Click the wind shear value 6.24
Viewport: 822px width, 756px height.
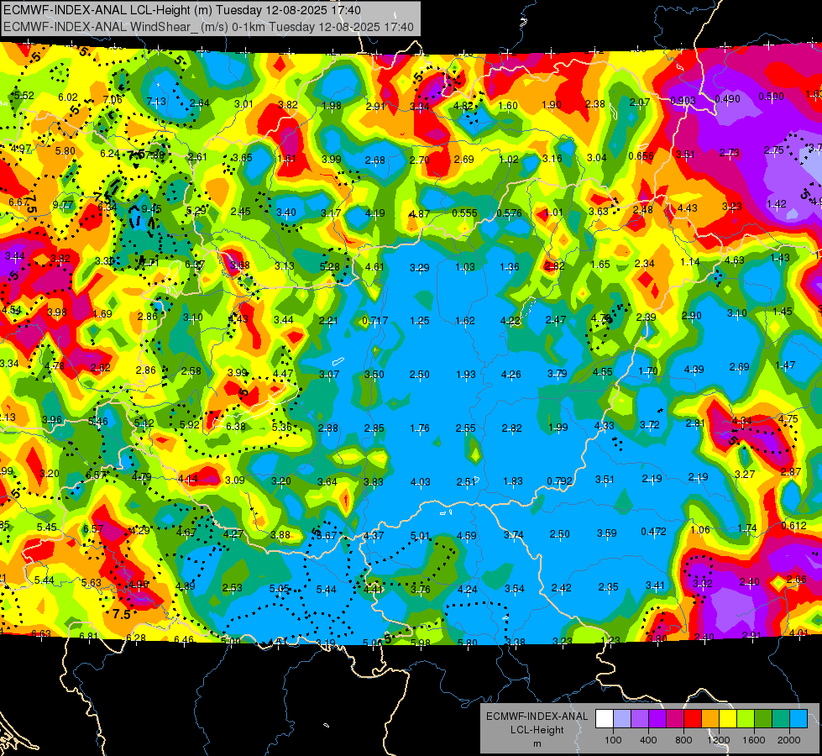click(109, 154)
